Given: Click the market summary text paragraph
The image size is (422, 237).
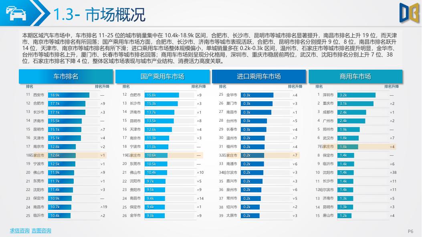Looking at the screenshot, I should [211, 47].
